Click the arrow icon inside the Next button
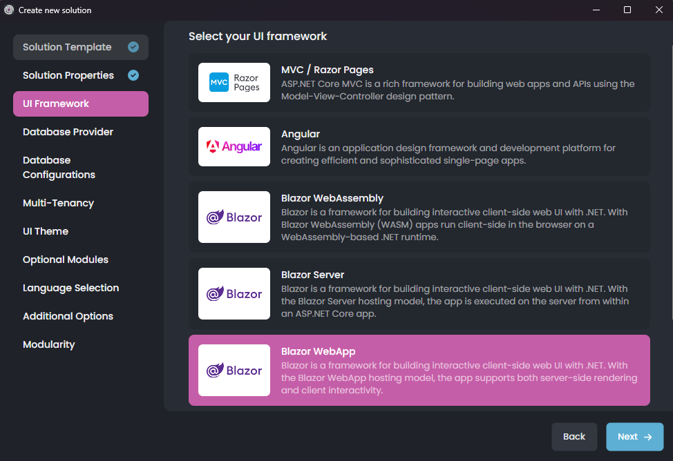The height and width of the screenshot is (461, 673). [x=647, y=436]
